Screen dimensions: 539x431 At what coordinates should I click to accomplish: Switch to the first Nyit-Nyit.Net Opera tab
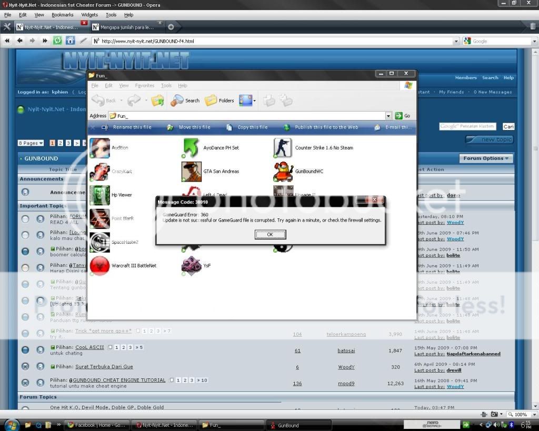click(51, 27)
